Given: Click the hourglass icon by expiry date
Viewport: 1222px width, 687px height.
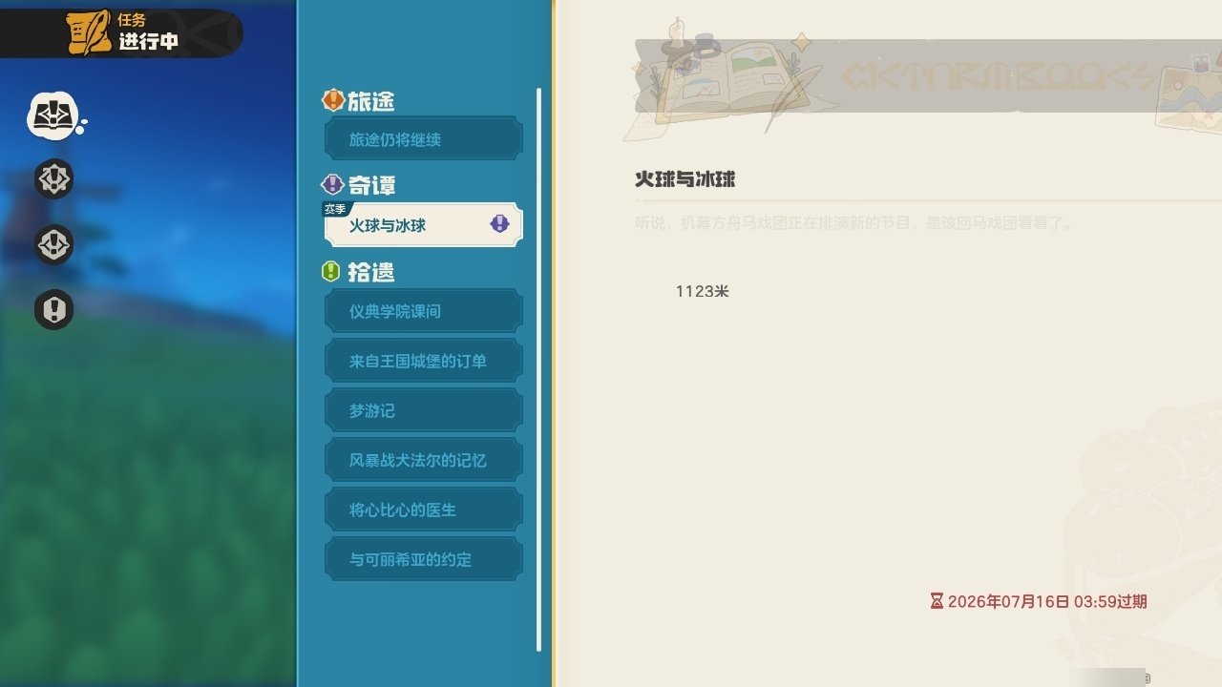Looking at the screenshot, I should (x=937, y=601).
